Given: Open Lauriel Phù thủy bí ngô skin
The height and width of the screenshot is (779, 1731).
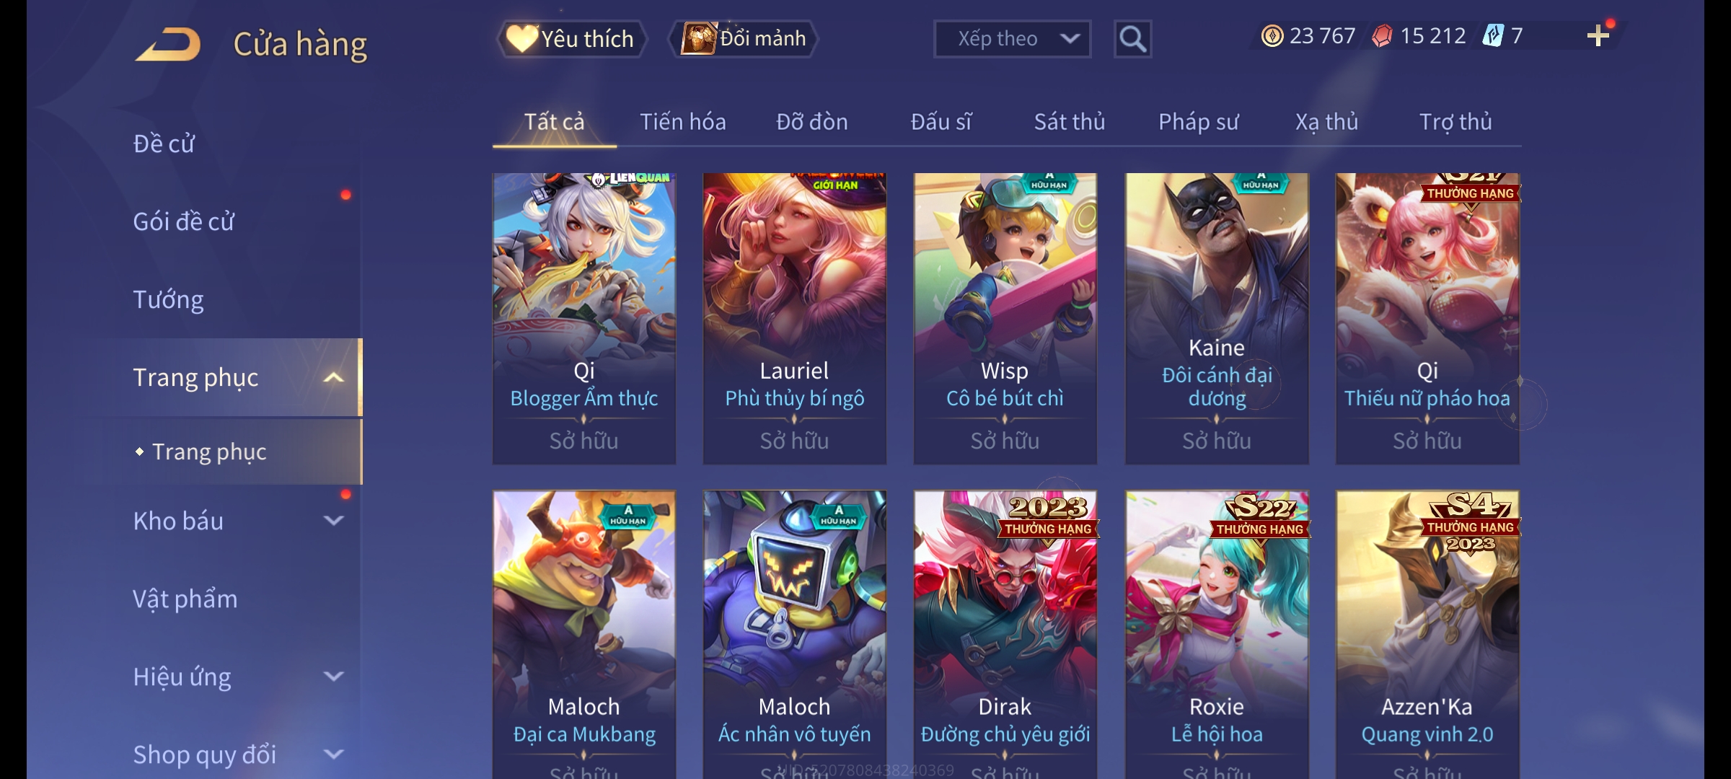Looking at the screenshot, I should (x=795, y=319).
